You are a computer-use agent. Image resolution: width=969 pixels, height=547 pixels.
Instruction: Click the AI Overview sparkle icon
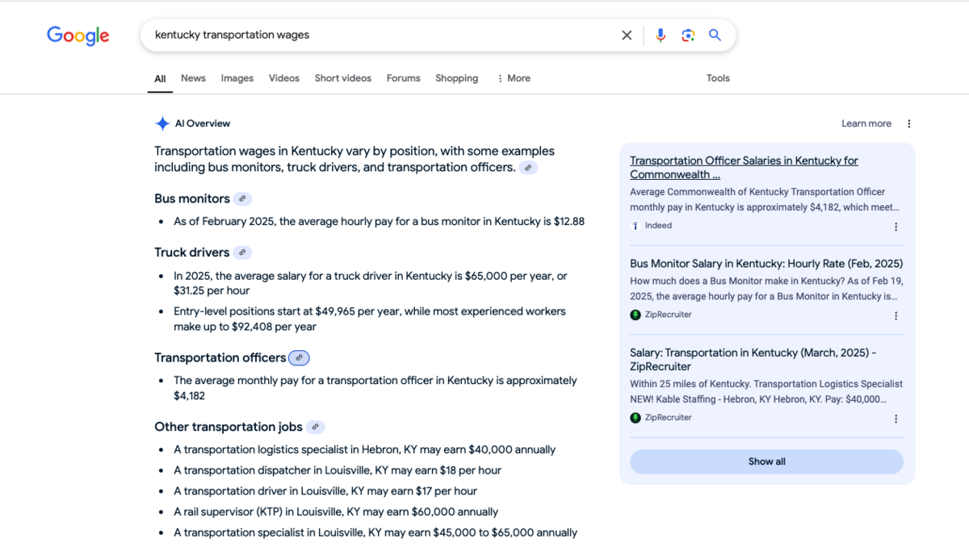click(x=161, y=123)
